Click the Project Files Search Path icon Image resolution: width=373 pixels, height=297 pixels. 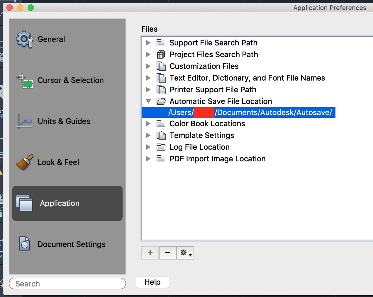point(161,54)
